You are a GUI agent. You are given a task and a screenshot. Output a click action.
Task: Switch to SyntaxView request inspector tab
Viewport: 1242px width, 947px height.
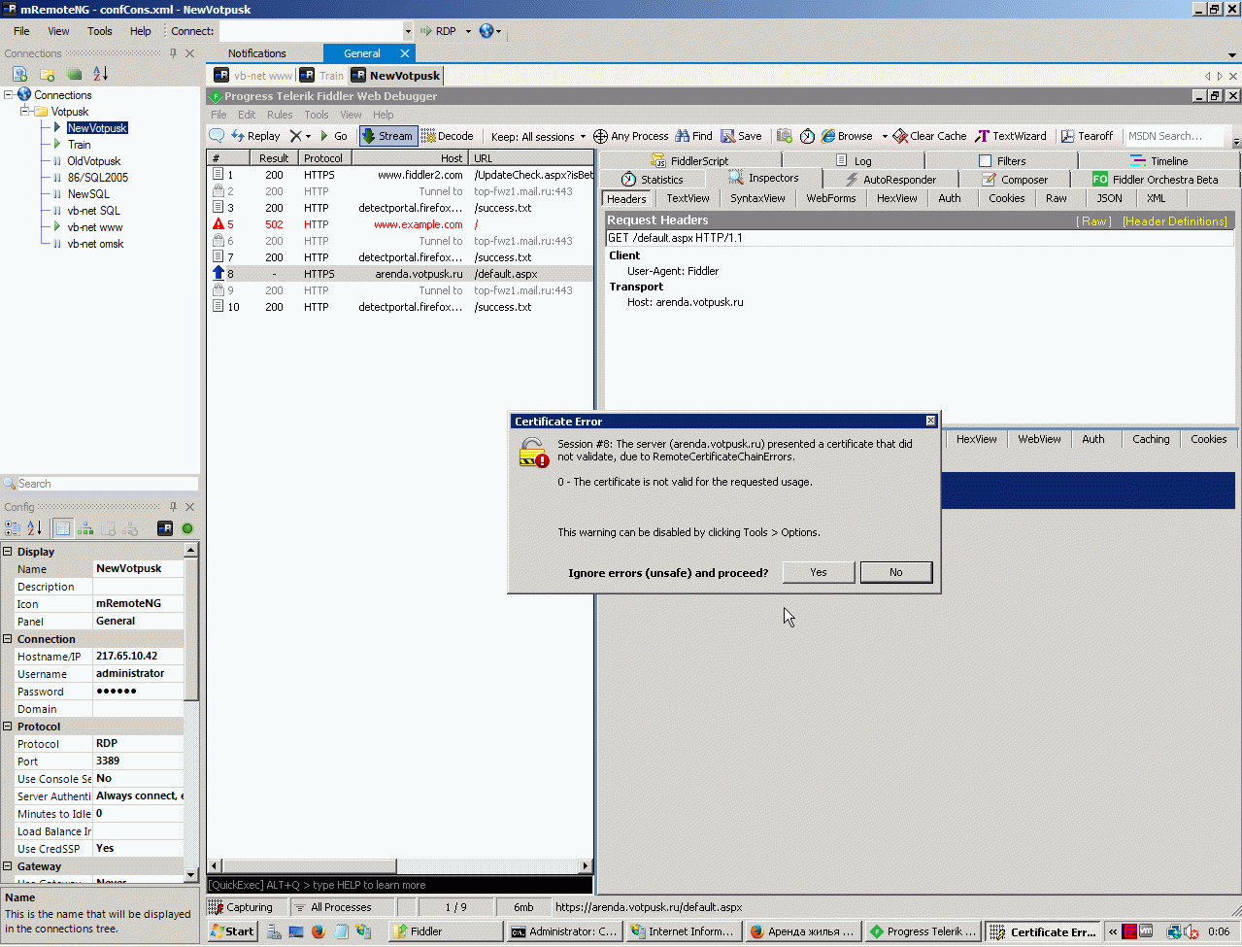click(x=757, y=198)
